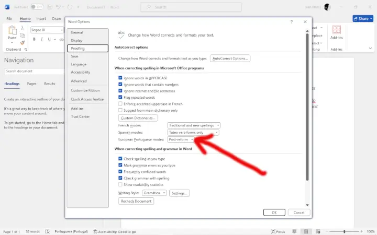Click the user account avatar
Image resolution: width=377 pixels, height=235 pixels.
327,7
